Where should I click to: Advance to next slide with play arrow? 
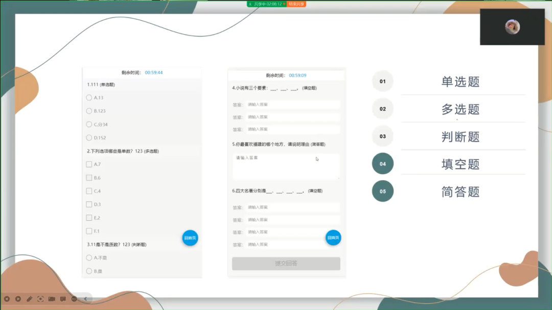pyautogui.click(x=18, y=299)
